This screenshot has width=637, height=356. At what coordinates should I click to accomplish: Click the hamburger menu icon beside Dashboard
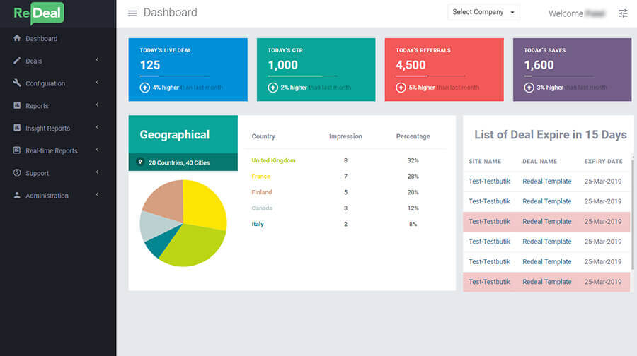click(132, 13)
